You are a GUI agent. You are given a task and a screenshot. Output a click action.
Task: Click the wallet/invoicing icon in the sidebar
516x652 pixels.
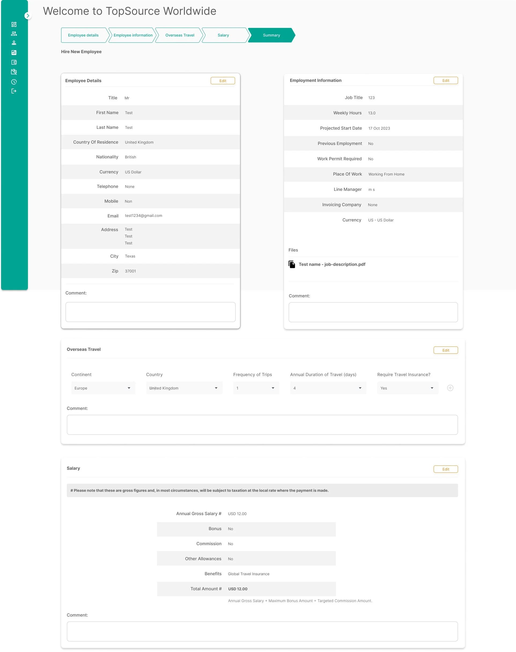[x=14, y=62]
